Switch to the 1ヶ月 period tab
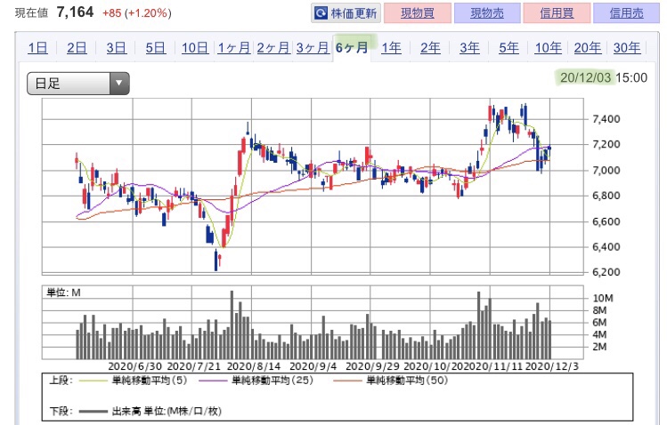Image resolution: width=667 pixels, height=425 pixels. 234,48
